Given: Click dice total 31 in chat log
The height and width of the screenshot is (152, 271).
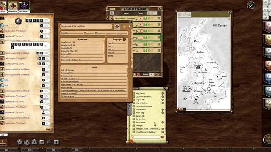Looking at the screenshot, I should tap(46, 46).
